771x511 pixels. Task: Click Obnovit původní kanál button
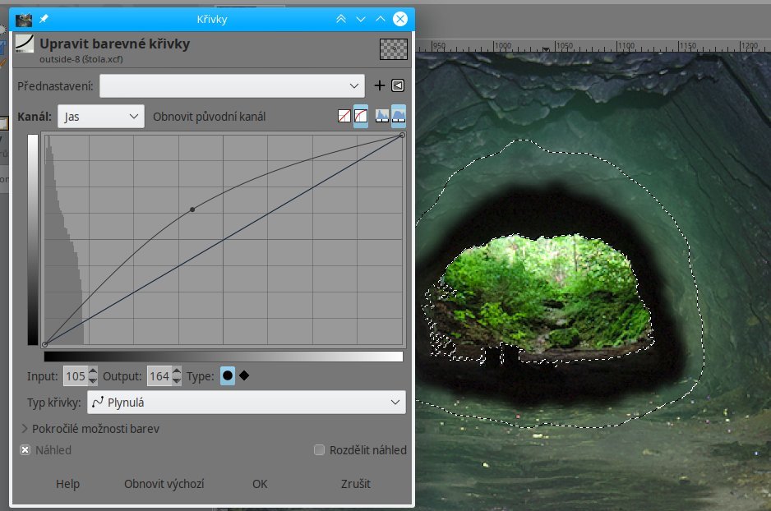[x=209, y=117]
